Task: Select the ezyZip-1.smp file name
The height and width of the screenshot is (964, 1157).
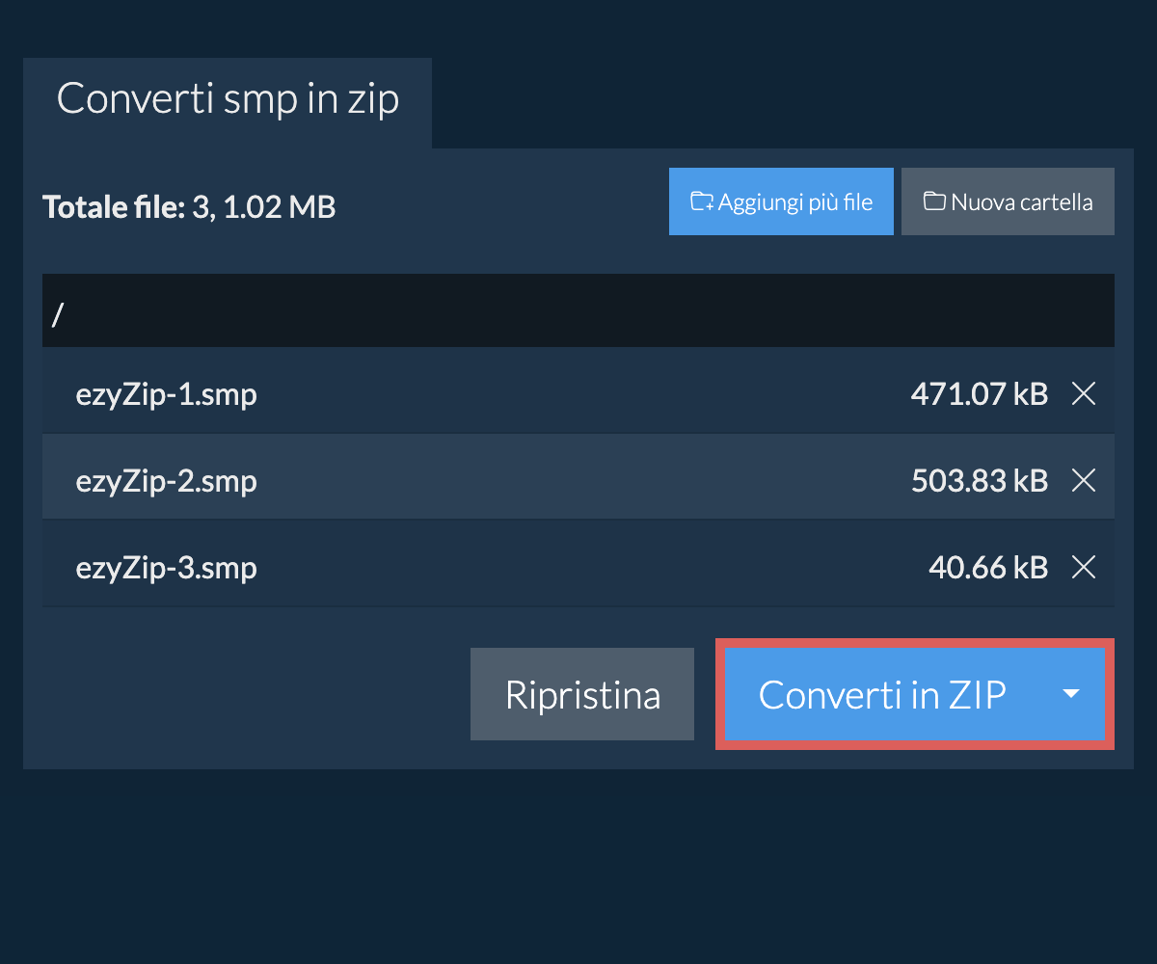Action: click(x=166, y=393)
